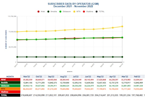The image size is (145, 97).
Task: Select the MTN data point for Nov'22
Action: 122,26
